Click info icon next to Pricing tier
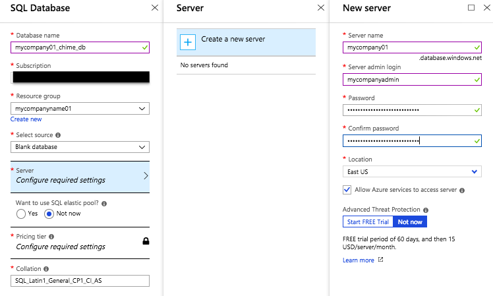The image size is (493, 296). pyautogui.click(x=51, y=237)
